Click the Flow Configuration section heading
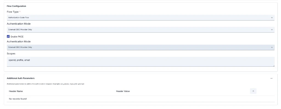Screen dimensions: 281x109 [16, 6]
